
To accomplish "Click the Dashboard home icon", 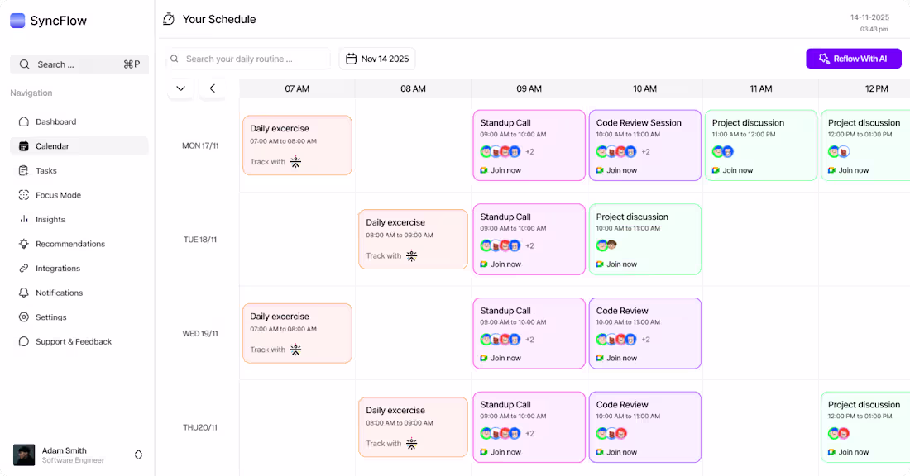I will click(24, 121).
